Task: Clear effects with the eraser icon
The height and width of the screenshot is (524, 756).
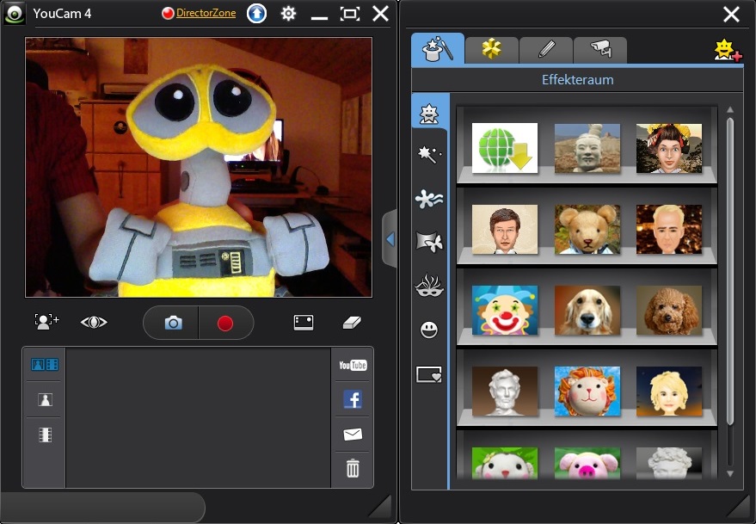Action: click(352, 322)
